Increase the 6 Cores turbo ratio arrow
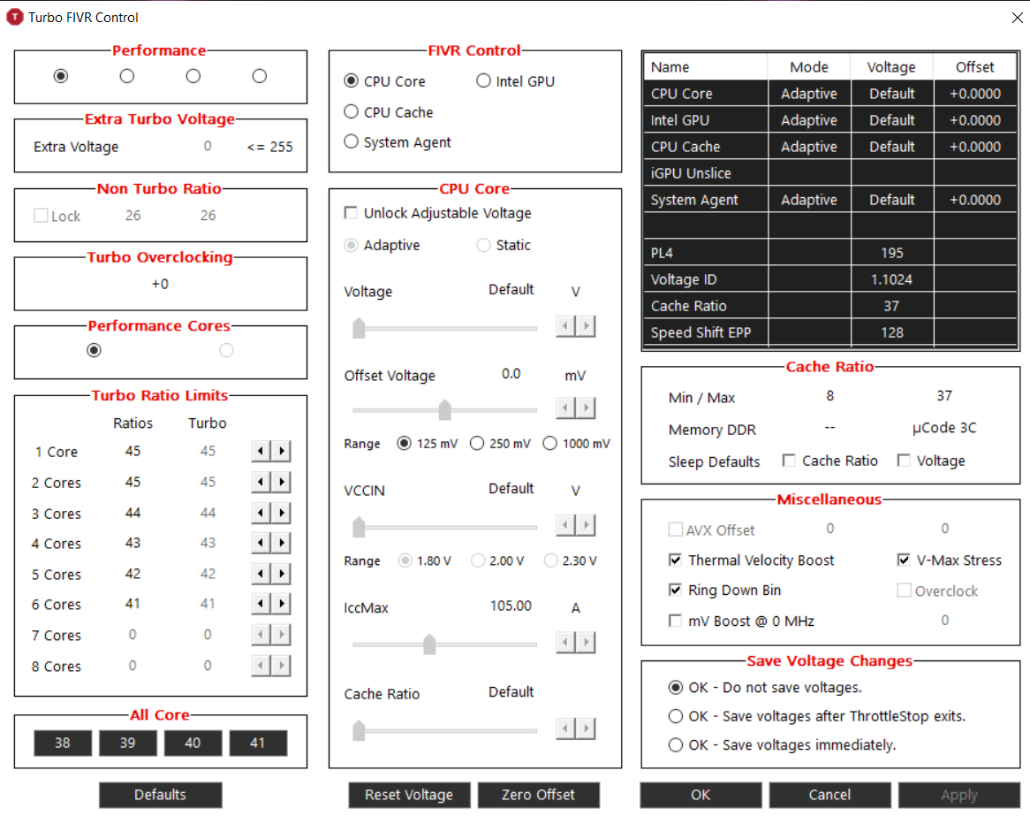Image resolution: width=1030 pixels, height=816 pixels. pyautogui.click(x=282, y=604)
